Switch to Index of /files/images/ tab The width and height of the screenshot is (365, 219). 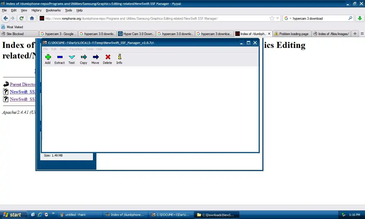[x=331, y=34]
